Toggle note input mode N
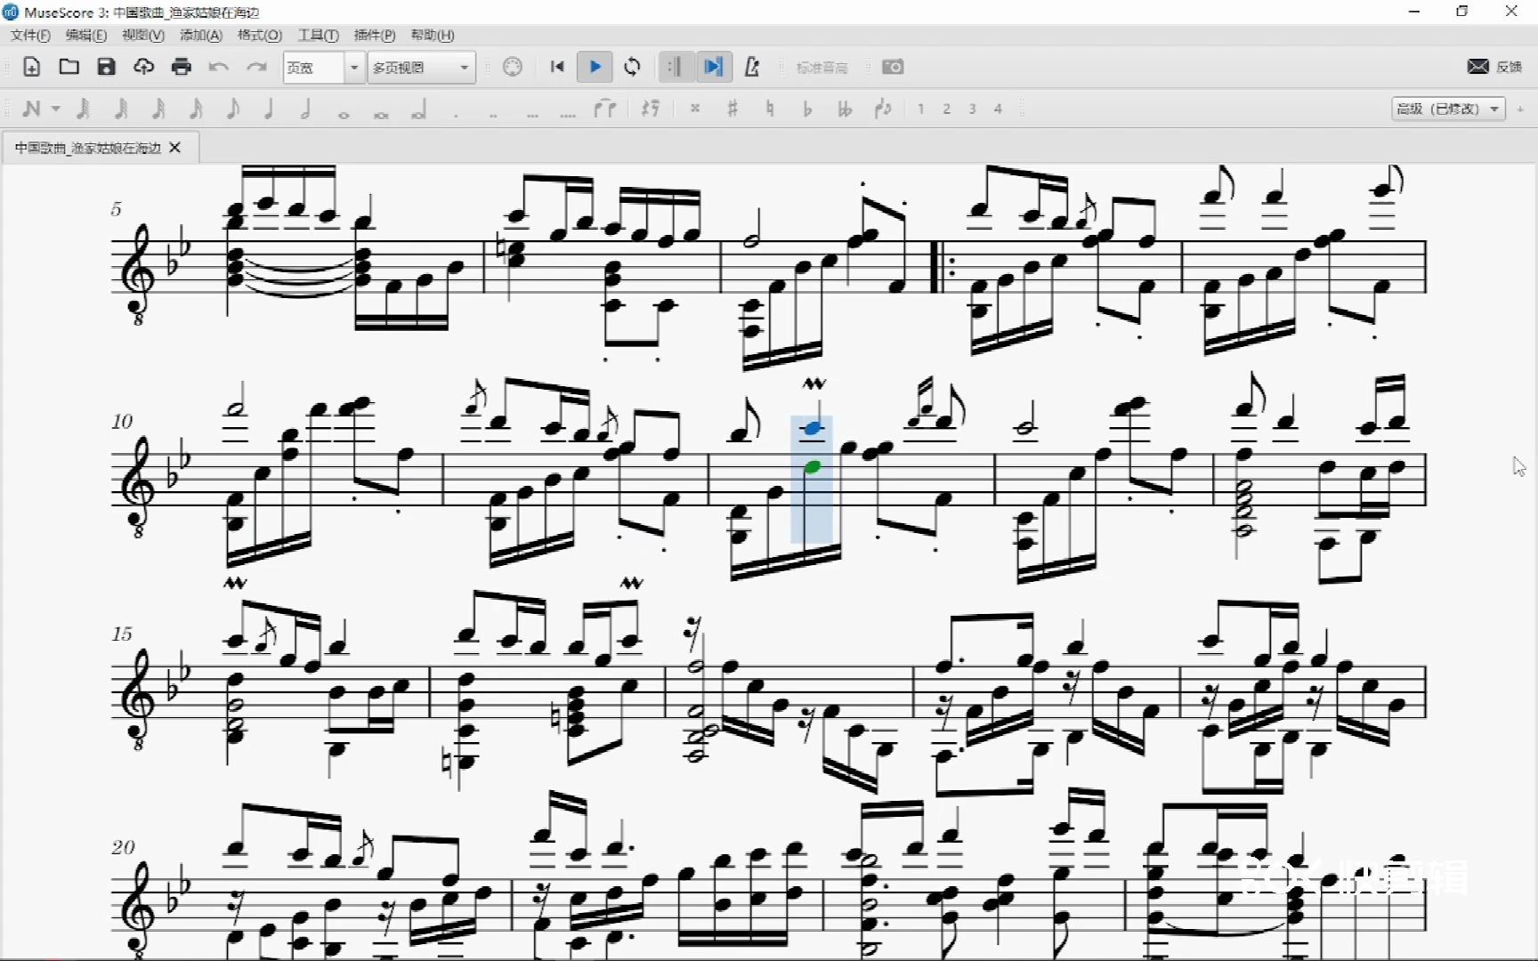This screenshot has height=961, width=1538. pos(32,109)
